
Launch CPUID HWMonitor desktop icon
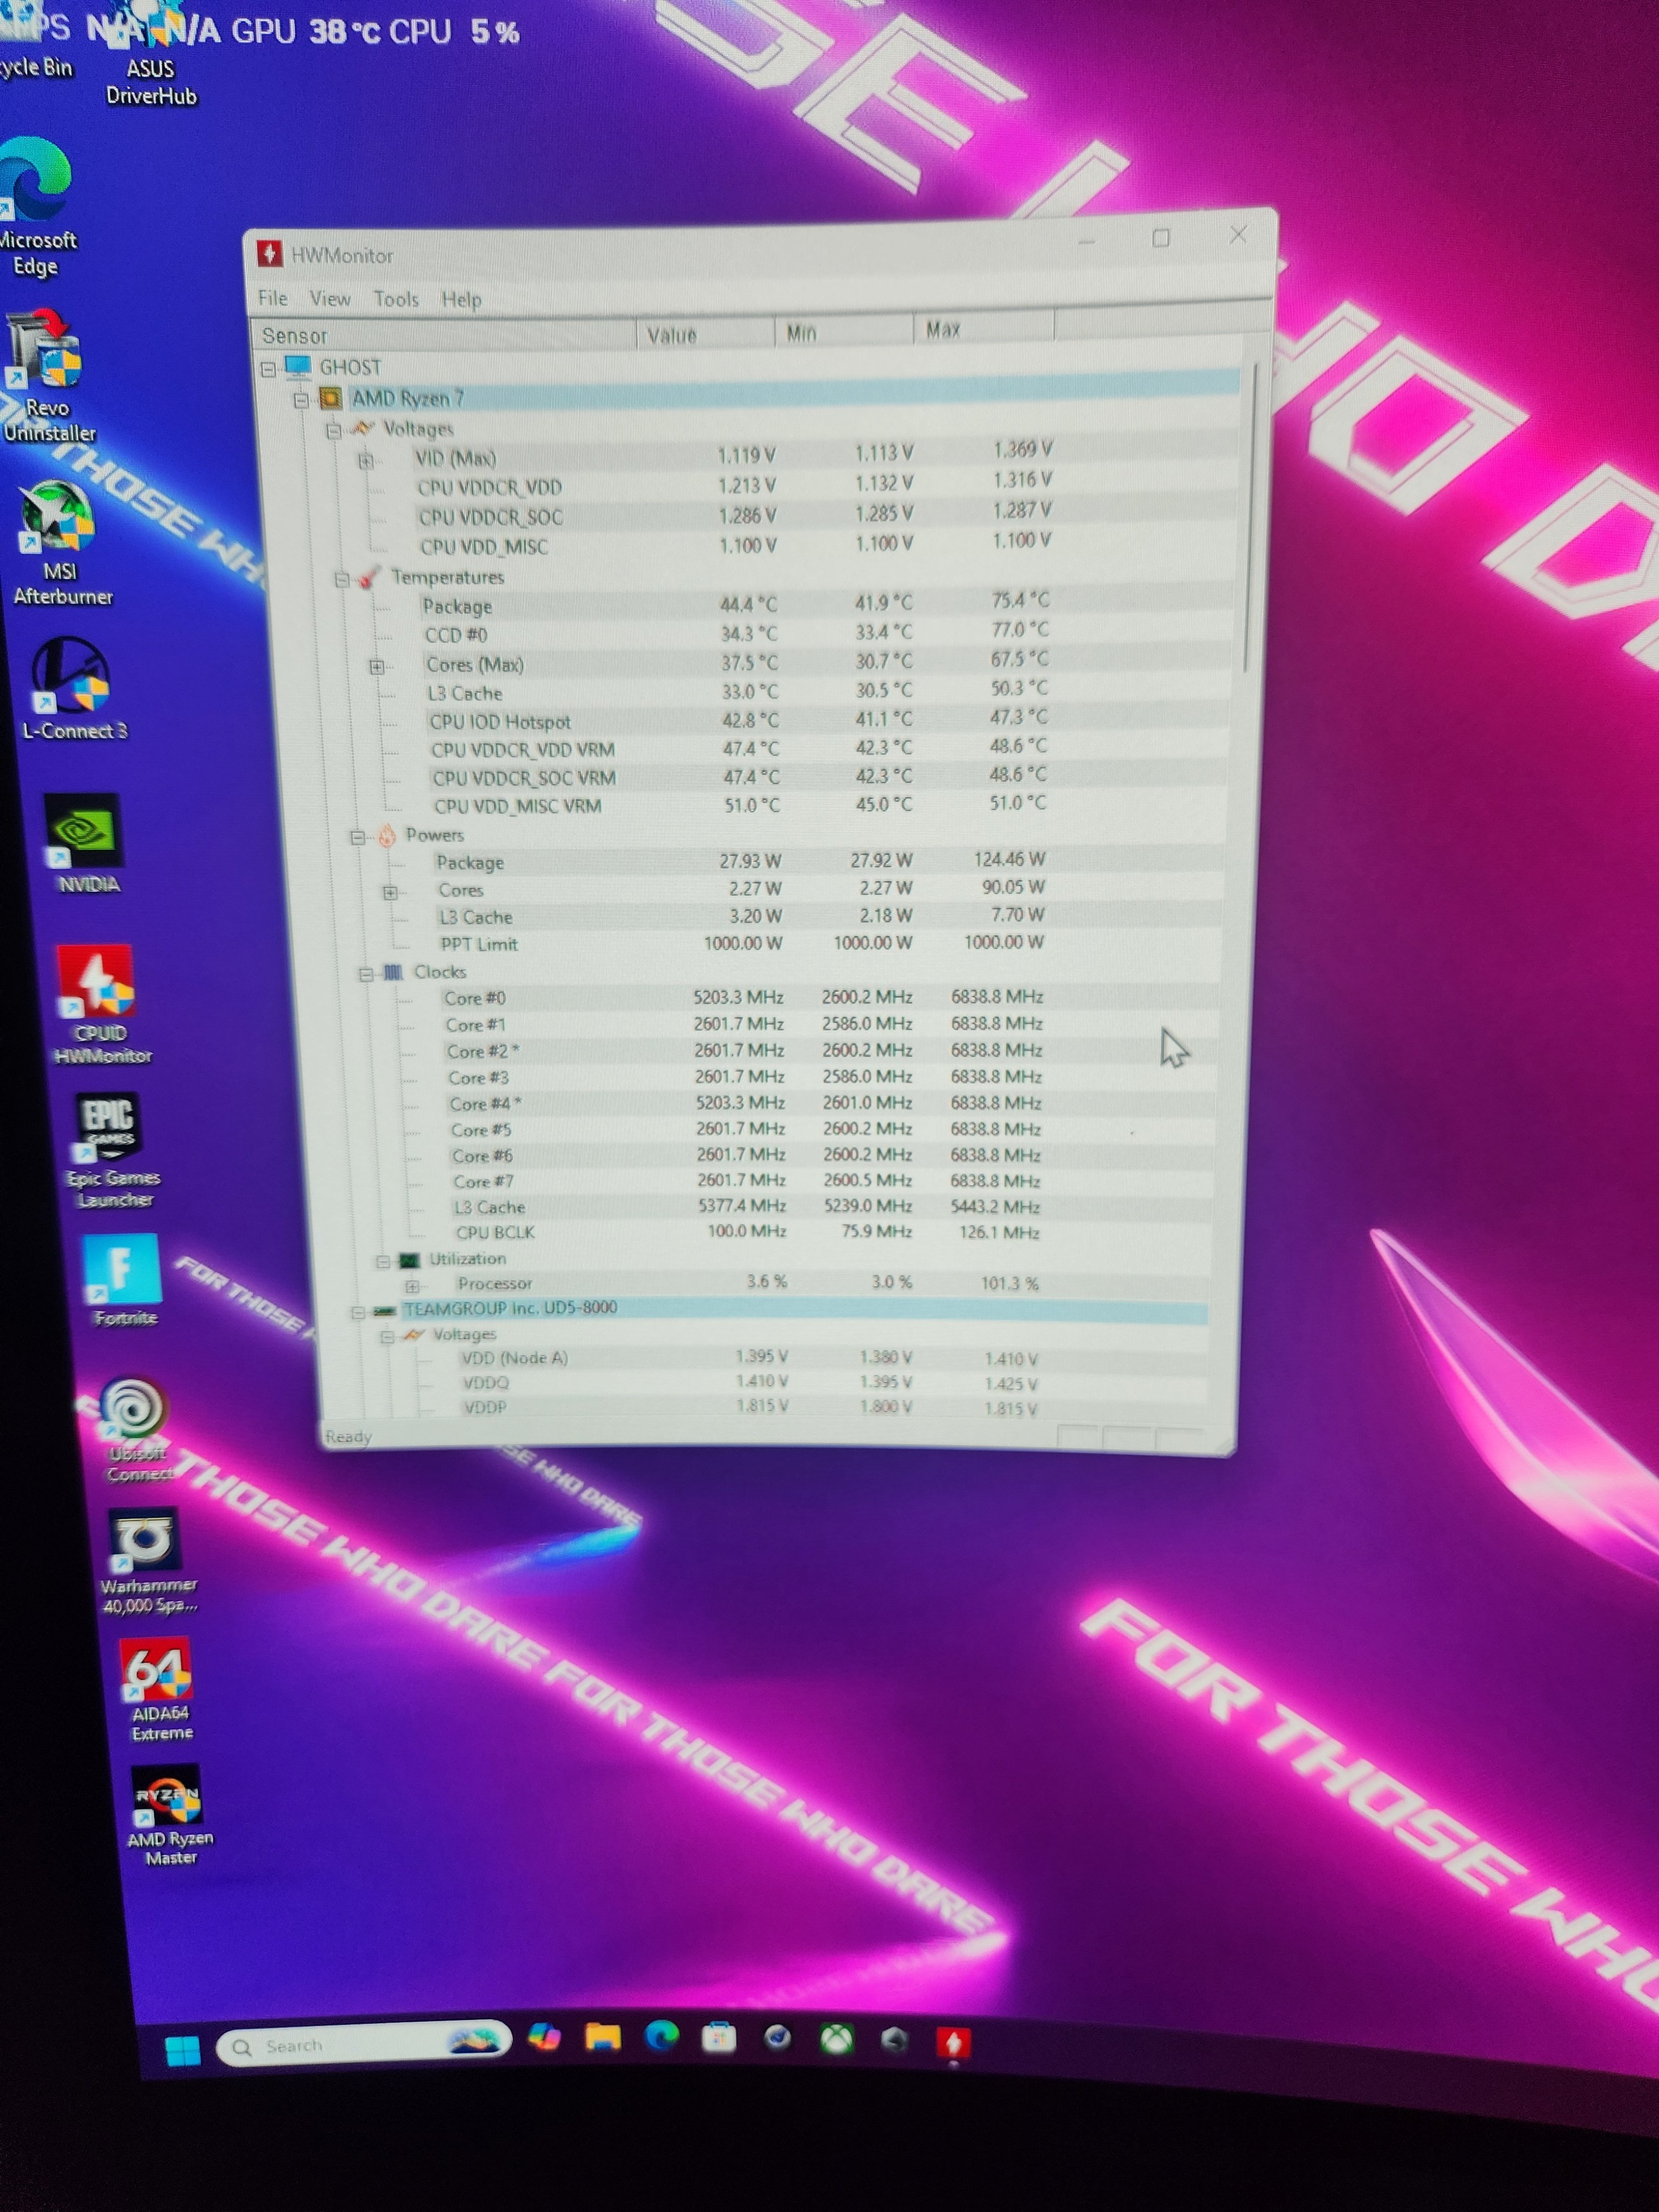(x=99, y=1004)
